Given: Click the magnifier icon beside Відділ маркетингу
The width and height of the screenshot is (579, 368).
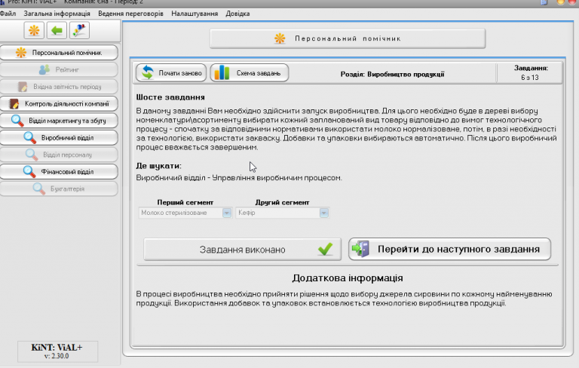Looking at the screenshot, I should point(17,121).
